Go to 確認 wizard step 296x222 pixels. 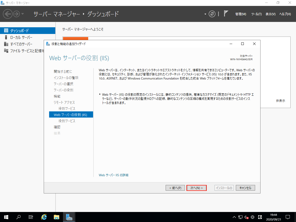(x=57, y=127)
